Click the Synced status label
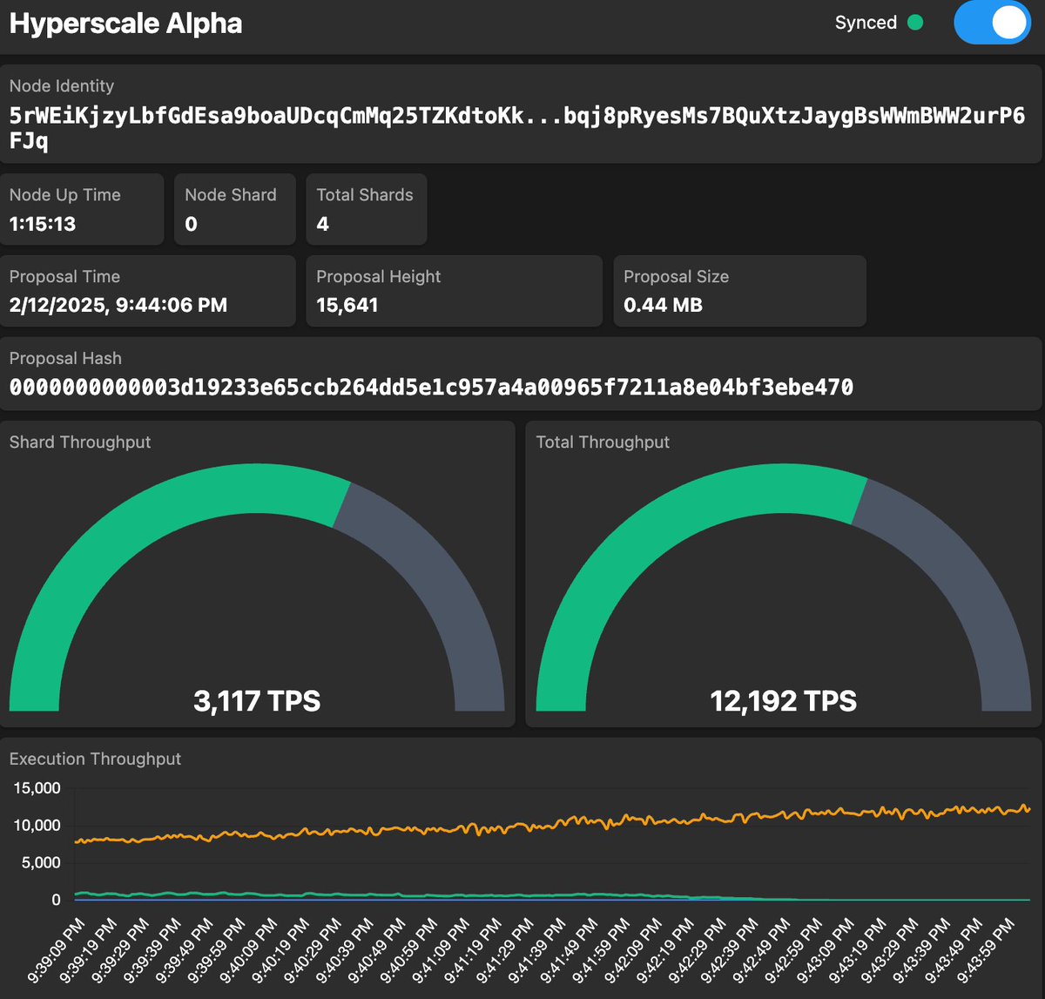 (x=866, y=23)
